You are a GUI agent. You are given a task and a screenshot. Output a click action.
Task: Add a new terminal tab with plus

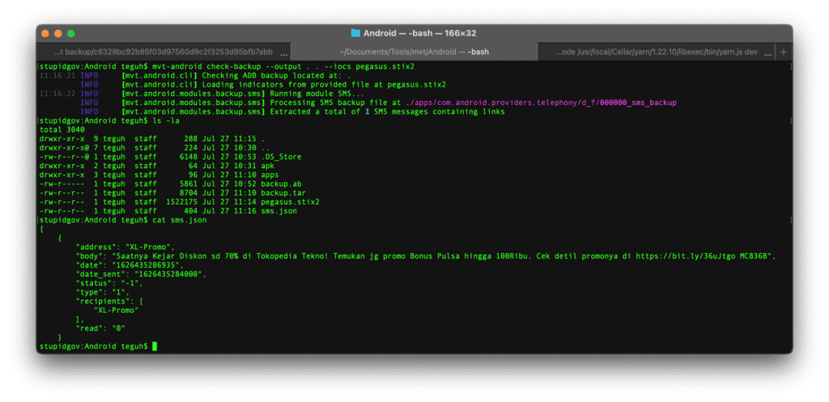click(x=783, y=52)
